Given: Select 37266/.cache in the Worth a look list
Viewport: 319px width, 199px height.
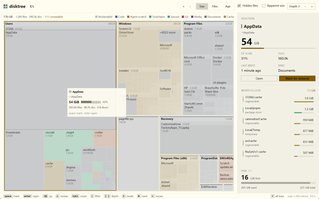Looking at the screenshot, I should [278, 99].
